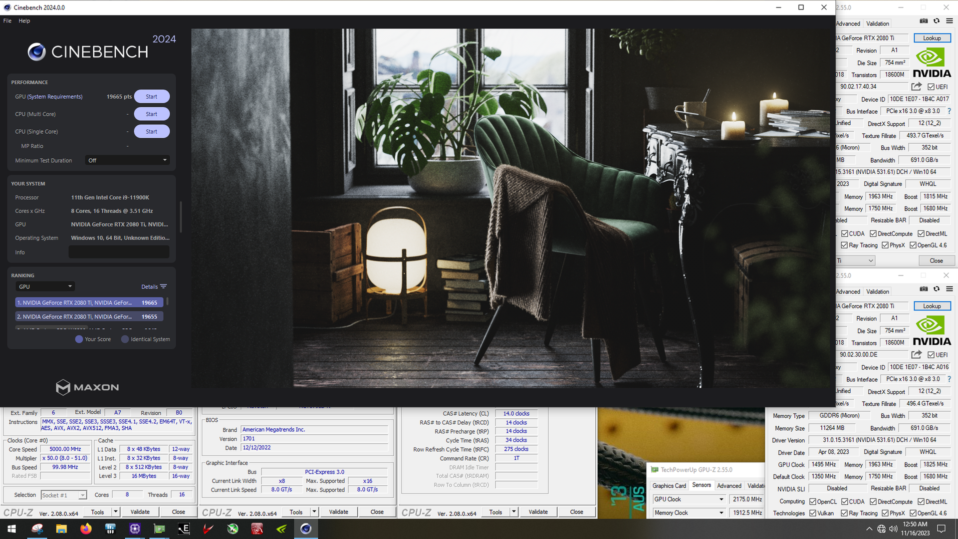Open Tools dropdown arrow in middle CPU-Z
The image size is (958, 539).
pos(314,512)
